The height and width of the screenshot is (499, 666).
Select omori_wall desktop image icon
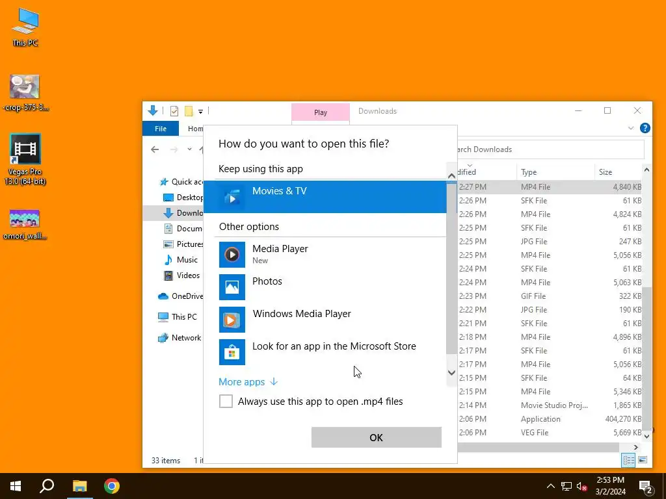pos(25,224)
